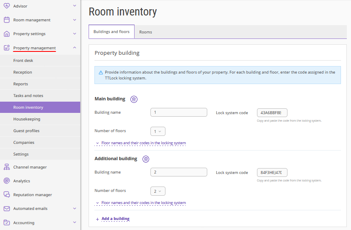The height and width of the screenshot is (230, 351).
Task: Open Guest profiles in sidebar
Action: (40, 131)
